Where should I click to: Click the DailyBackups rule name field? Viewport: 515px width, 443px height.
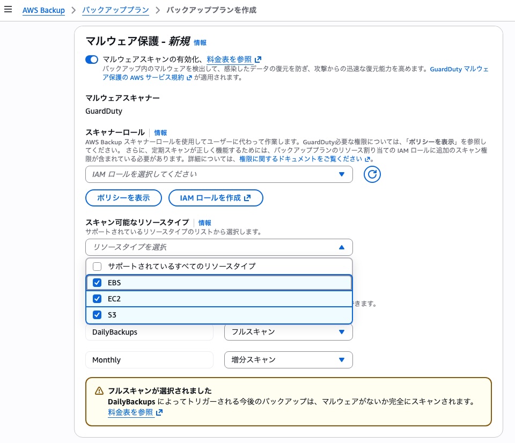(150, 332)
